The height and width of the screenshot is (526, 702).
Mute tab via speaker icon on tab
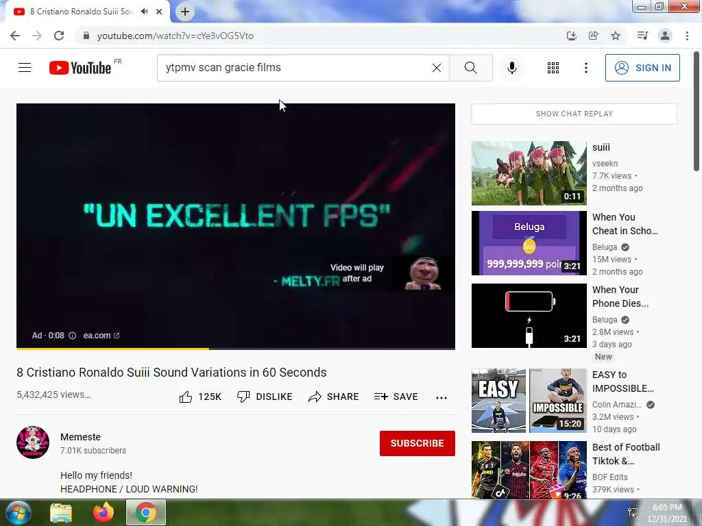click(x=144, y=12)
